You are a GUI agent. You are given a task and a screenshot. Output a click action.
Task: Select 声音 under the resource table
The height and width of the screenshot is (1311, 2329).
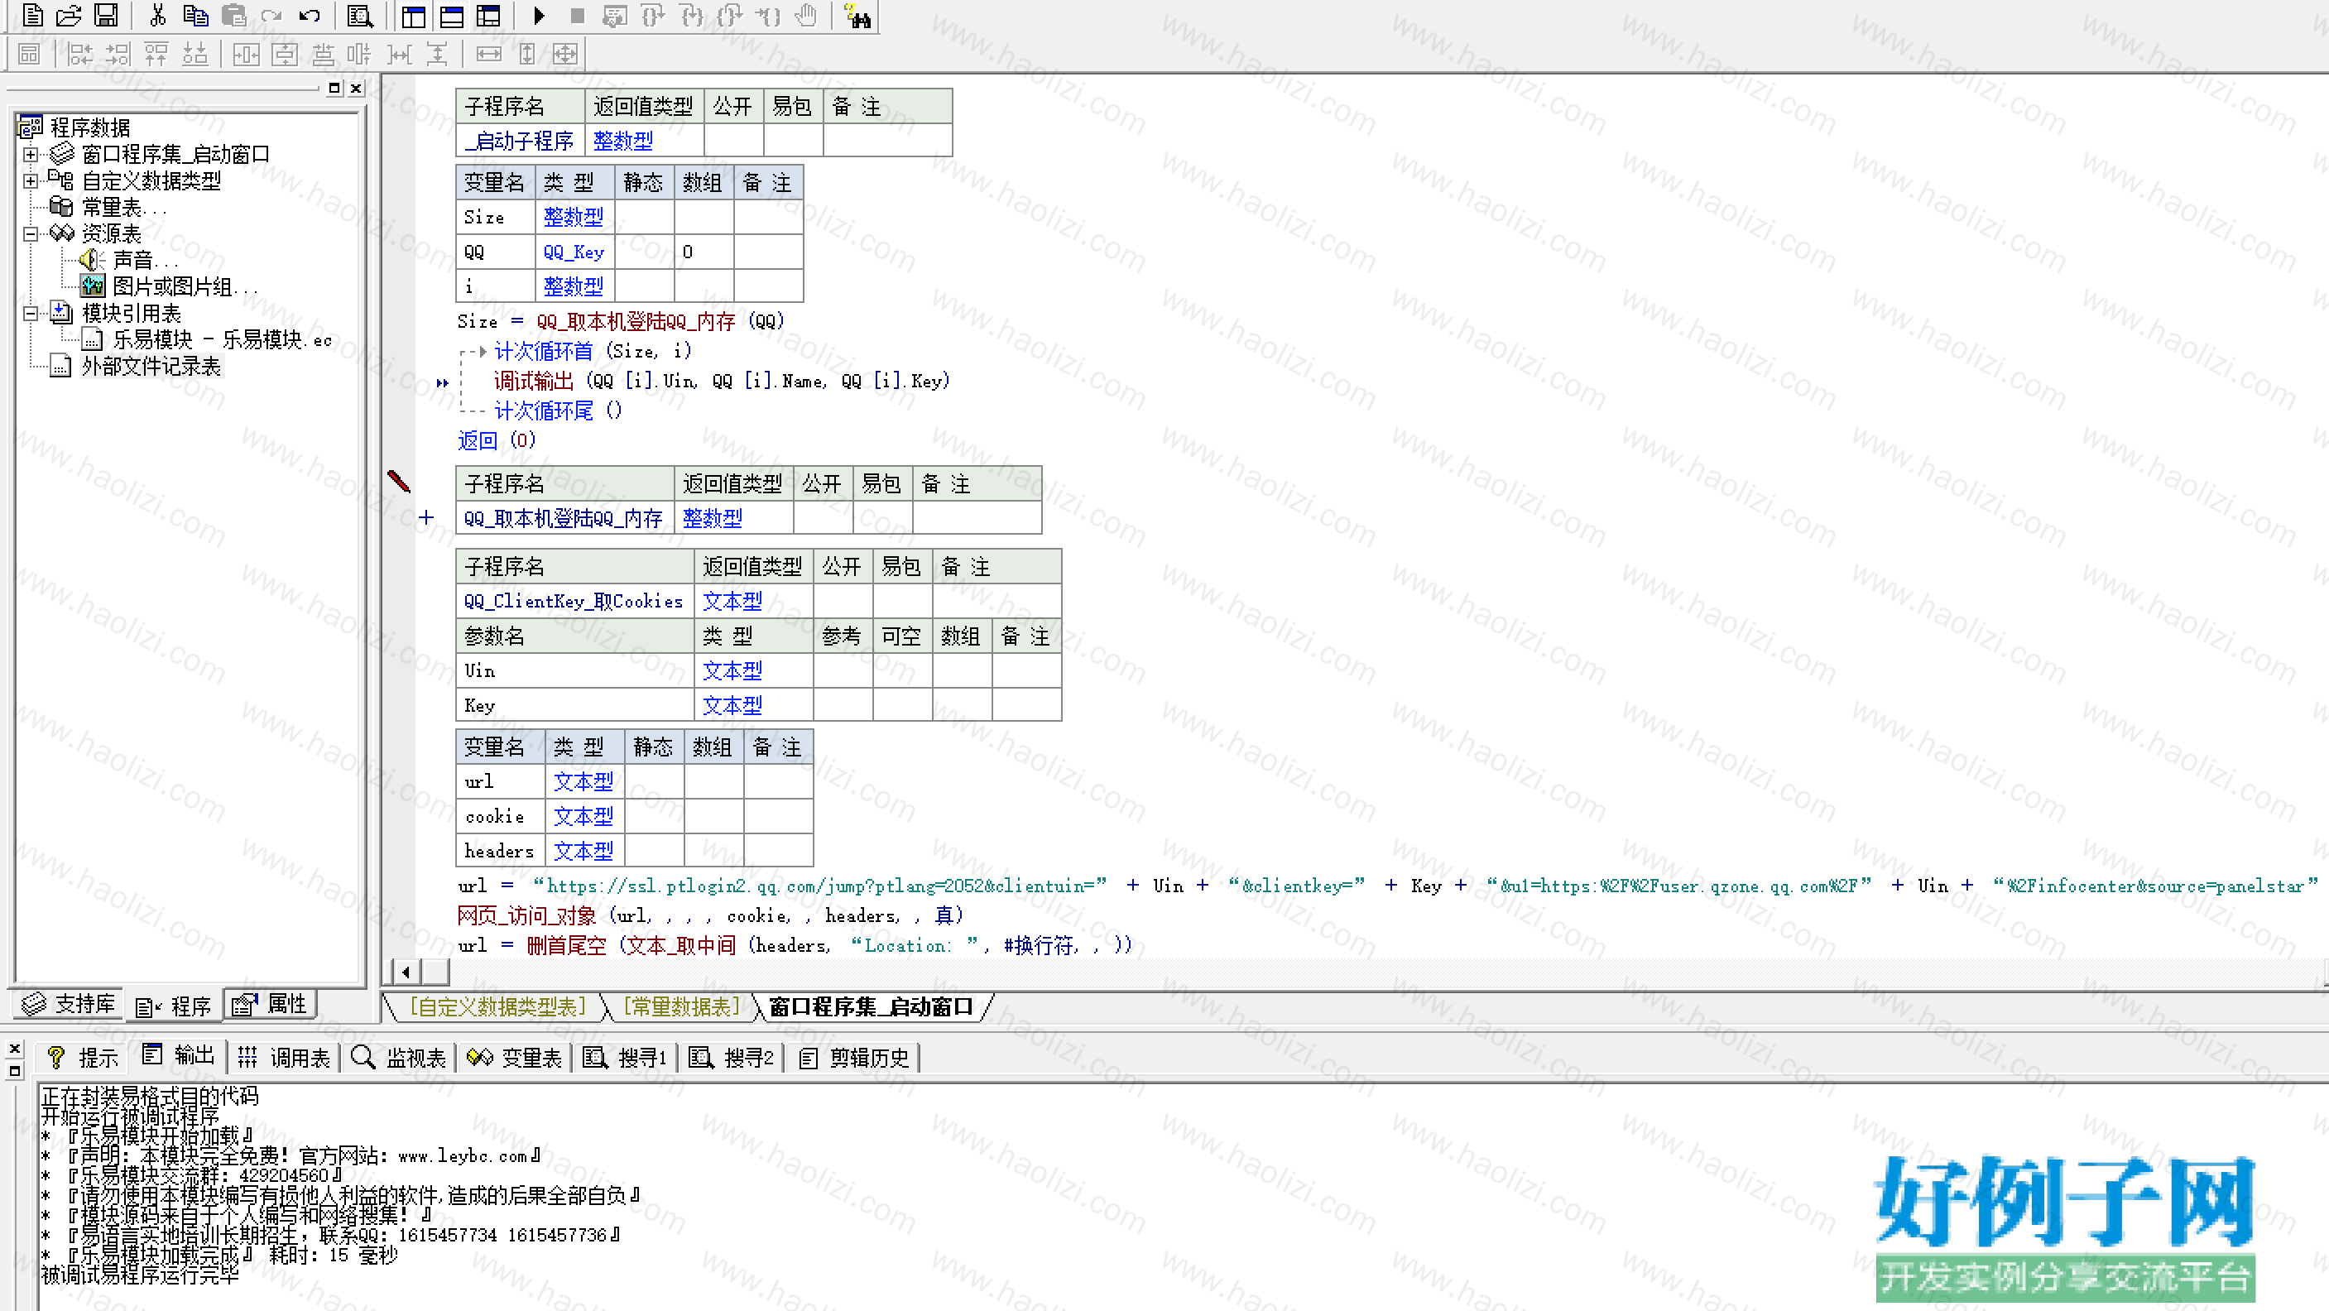pos(144,261)
